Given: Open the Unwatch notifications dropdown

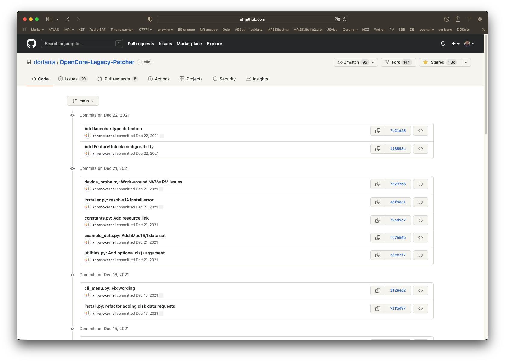Looking at the screenshot, I should pos(356,62).
